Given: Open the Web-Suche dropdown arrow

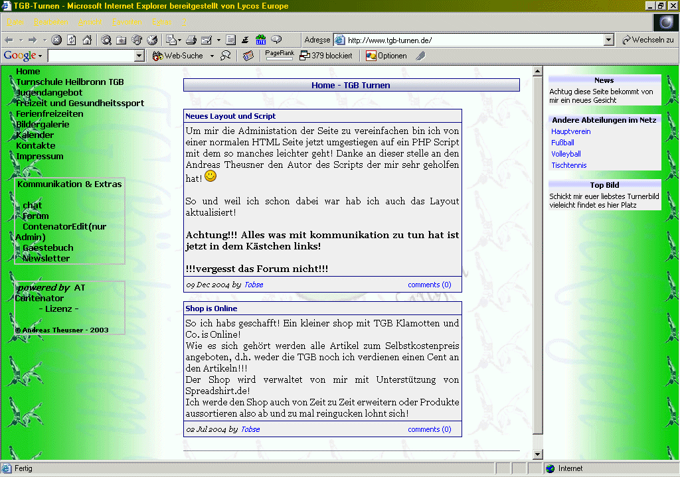Looking at the screenshot, I should tap(212, 56).
